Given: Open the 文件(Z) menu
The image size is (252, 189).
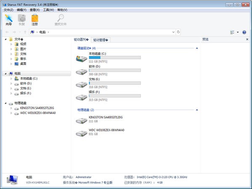Looking at the screenshot, I should click(x=8, y=10).
